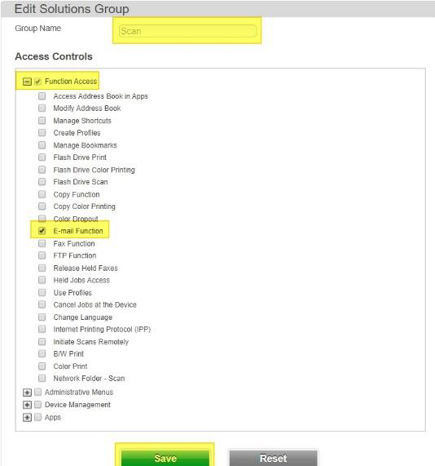This screenshot has height=466, width=435.
Task: Enable Initiate Scans Remotely checkbox
Action: [x=42, y=342]
